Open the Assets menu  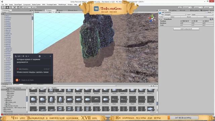[x=11, y=4]
